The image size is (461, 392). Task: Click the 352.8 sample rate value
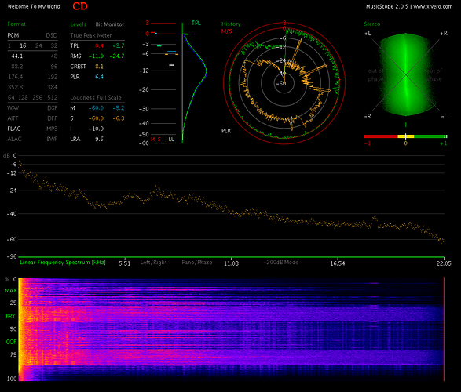[15, 87]
